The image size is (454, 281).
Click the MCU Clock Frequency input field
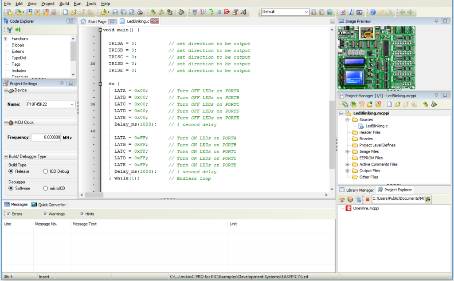(46, 138)
